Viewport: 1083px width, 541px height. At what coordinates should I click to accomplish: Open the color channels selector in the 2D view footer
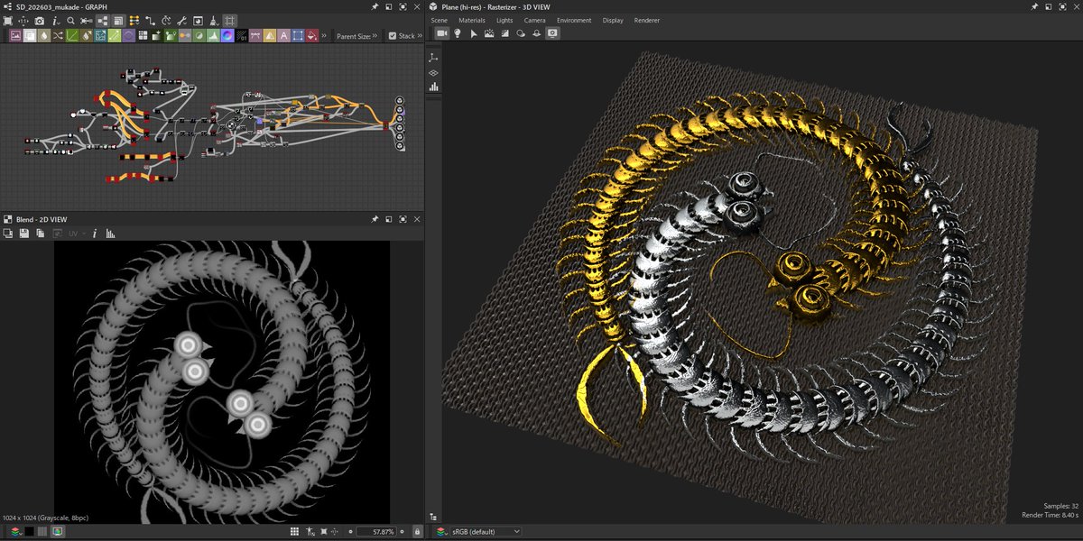pyautogui.click(x=14, y=531)
